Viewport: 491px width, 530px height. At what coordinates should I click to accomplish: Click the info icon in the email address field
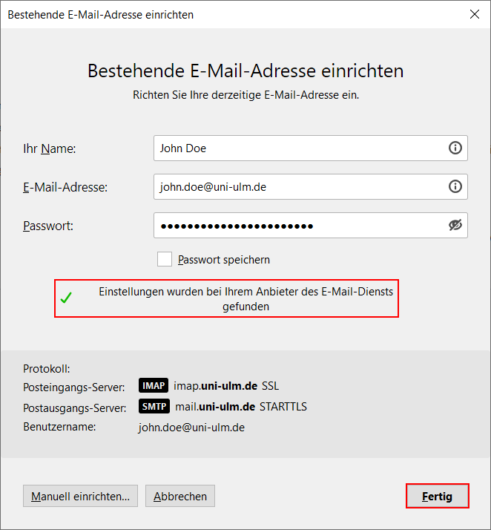[x=455, y=187]
